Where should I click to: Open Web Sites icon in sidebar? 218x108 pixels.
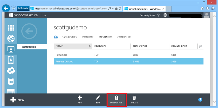(x=11, y=39)
